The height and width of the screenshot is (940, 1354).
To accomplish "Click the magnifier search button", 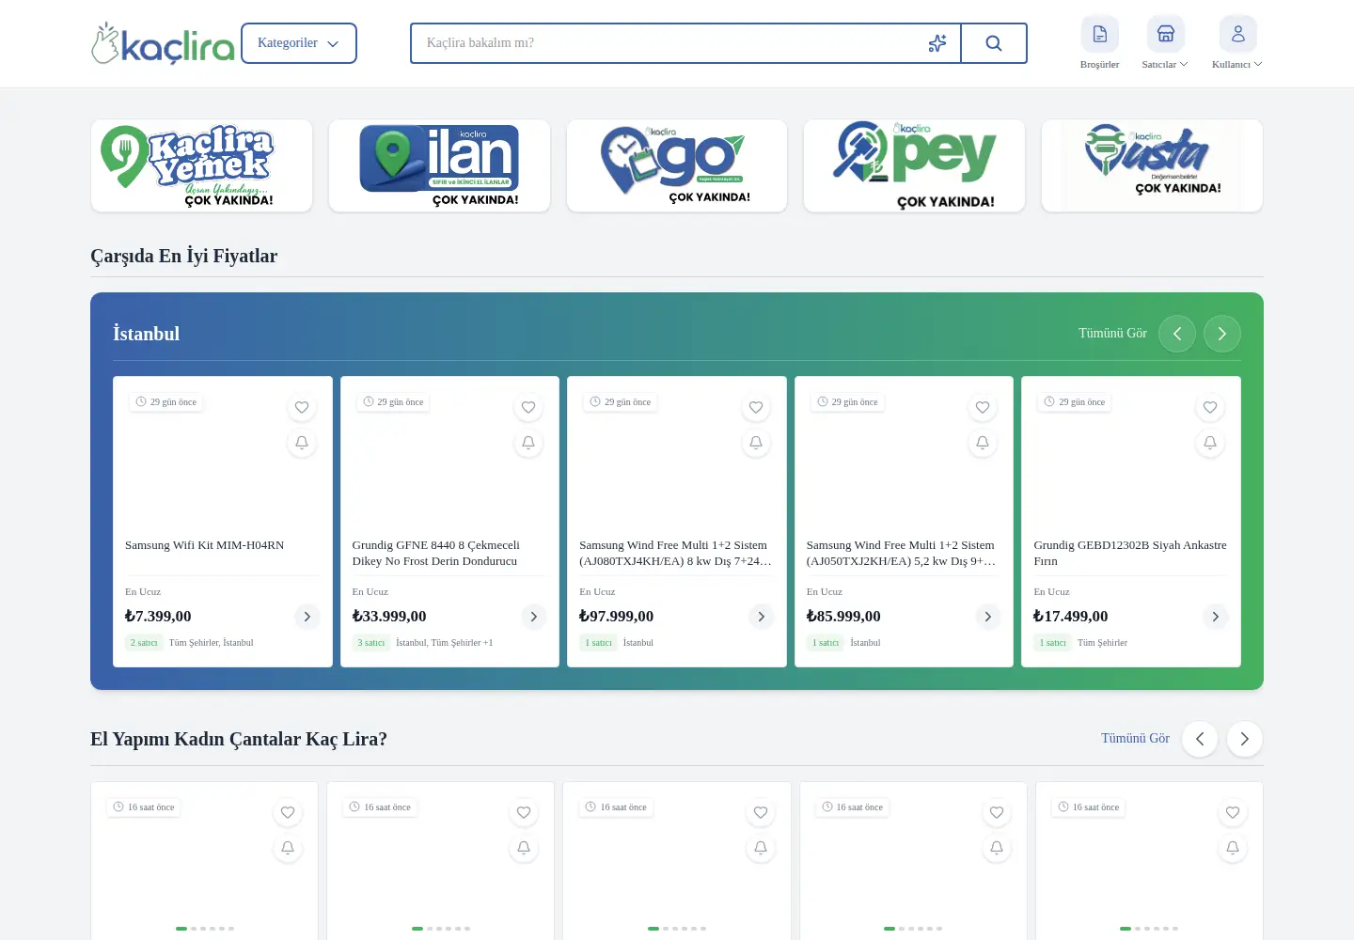I will pyautogui.click(x=994, y=43).
